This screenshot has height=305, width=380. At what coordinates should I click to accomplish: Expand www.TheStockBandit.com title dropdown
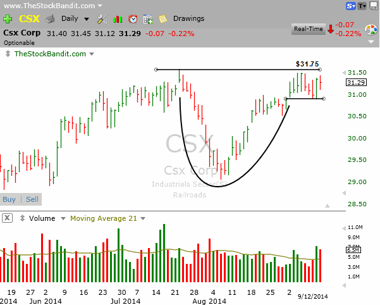pos(100,6)
